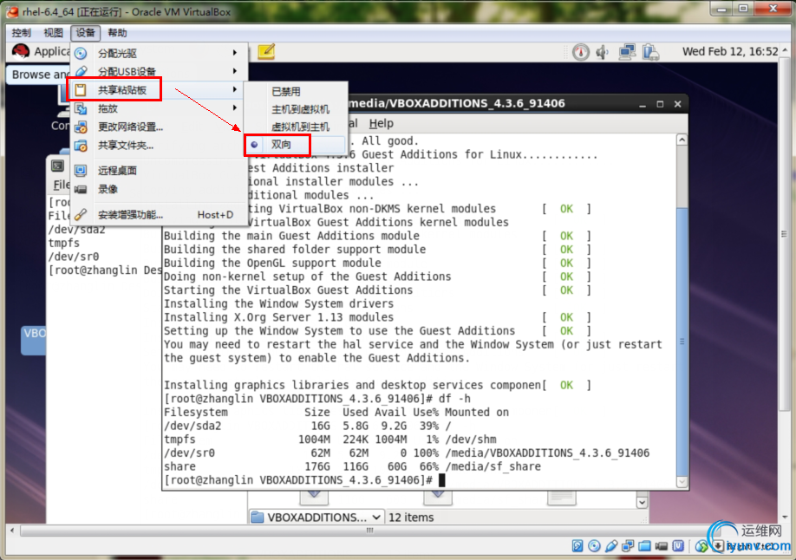Screen dimensions: 796x560
Task: Select 已禁用 disabled clipboard option
Action: pos(296,91)
